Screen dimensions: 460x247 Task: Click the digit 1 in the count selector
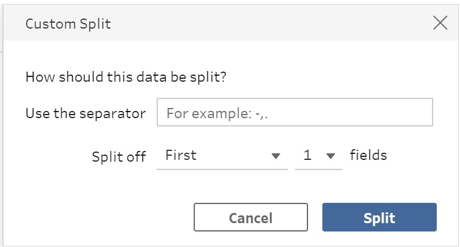tap(307, 156)
